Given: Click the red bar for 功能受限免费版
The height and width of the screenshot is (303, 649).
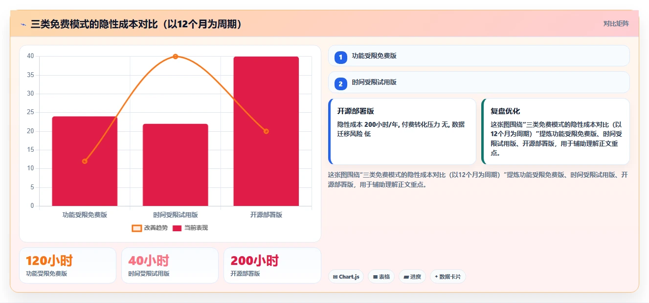Looking at the screenshot, I should 85,161.
